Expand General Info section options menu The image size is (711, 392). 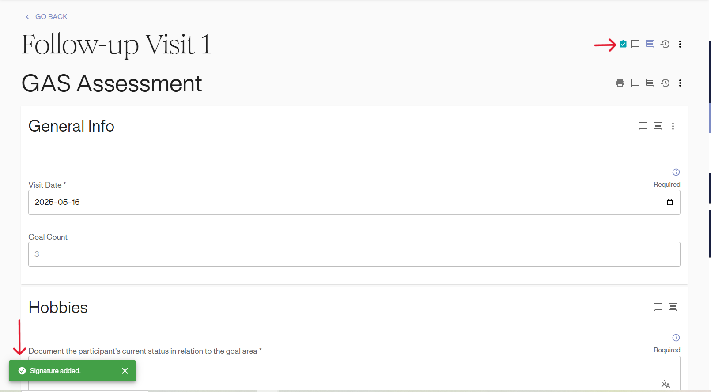point(673,126)
